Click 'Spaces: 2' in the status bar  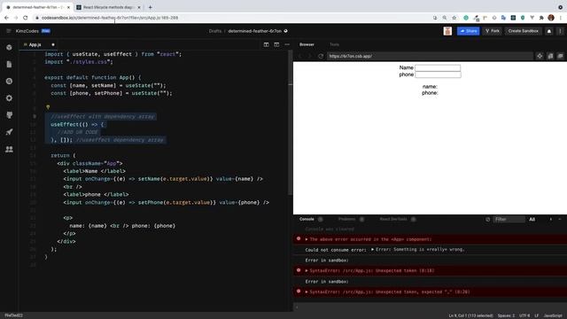click(506, 315)
